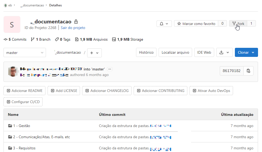Click the Histórico button
The width and height of the screenshot is (262, 152).
tap(146, 52)
